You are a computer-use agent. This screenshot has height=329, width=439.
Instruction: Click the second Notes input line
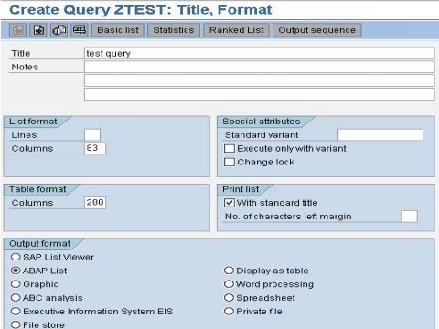(260, 80)
